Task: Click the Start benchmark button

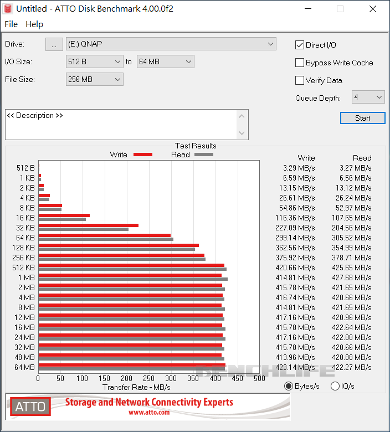Action: 363,118
